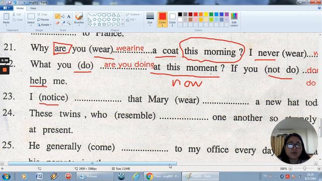Adjust the zoom slider handle
The image size is (322, 181).
coord(305,168)
